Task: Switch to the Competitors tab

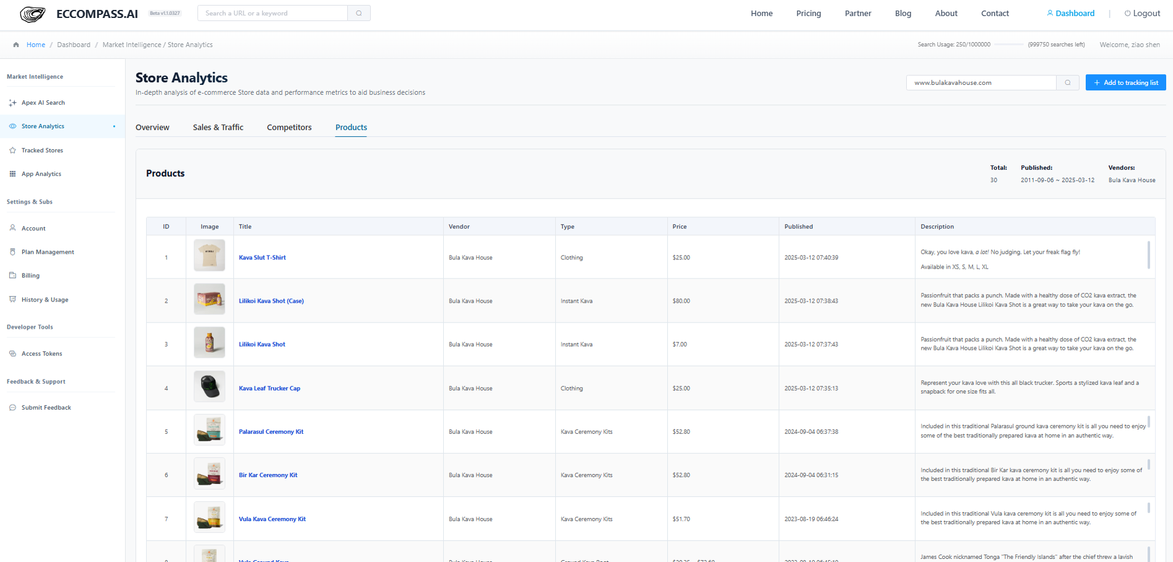Action: tap(289, 128)
